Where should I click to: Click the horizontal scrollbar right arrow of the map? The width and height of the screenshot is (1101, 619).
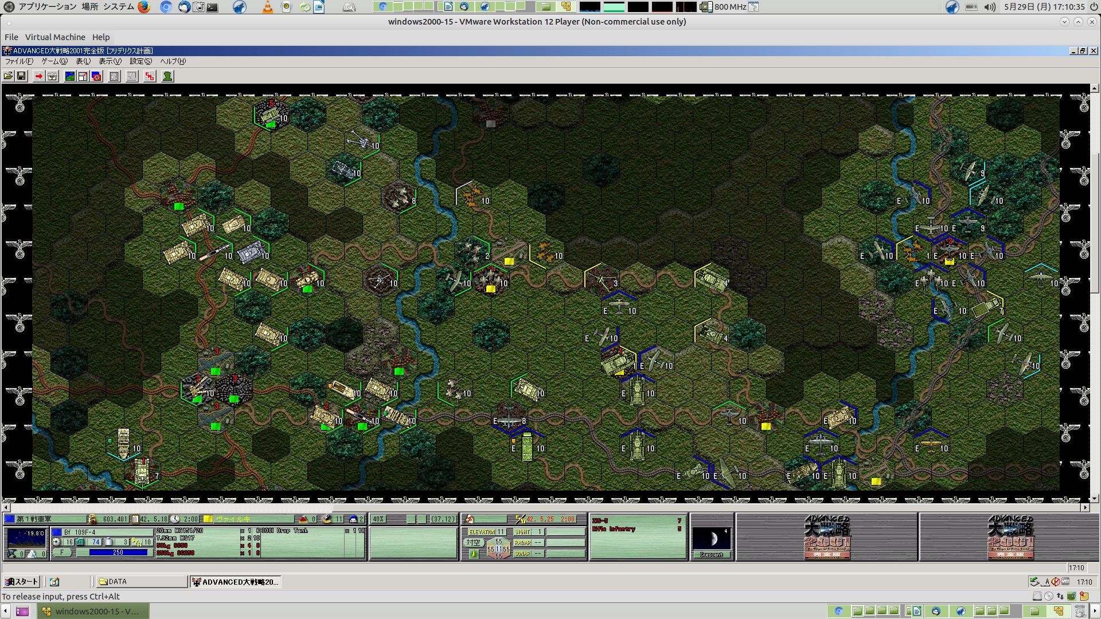(1085, 508)
